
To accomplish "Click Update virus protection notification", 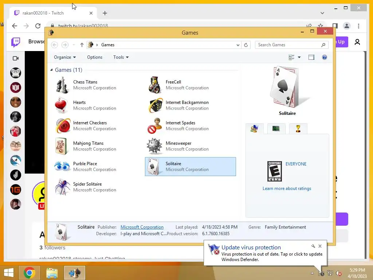I will (x=266, y=253).
